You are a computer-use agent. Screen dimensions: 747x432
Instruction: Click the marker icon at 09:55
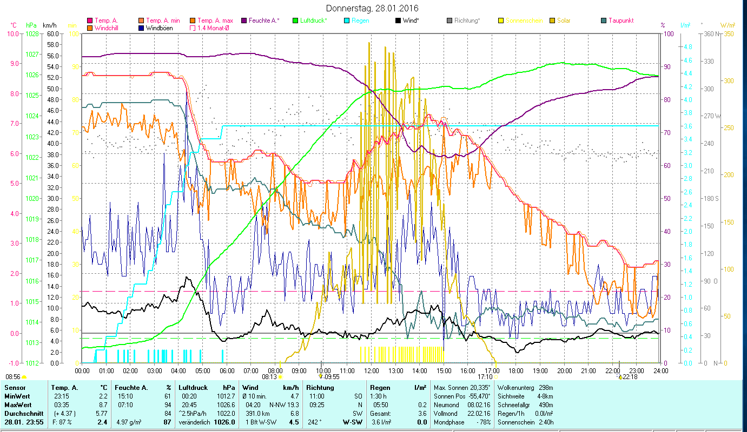(321, 377)
